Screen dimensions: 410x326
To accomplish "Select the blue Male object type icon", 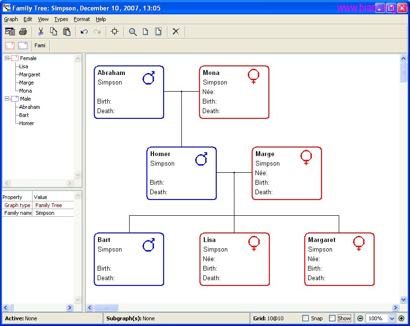I will coord(23,45).
